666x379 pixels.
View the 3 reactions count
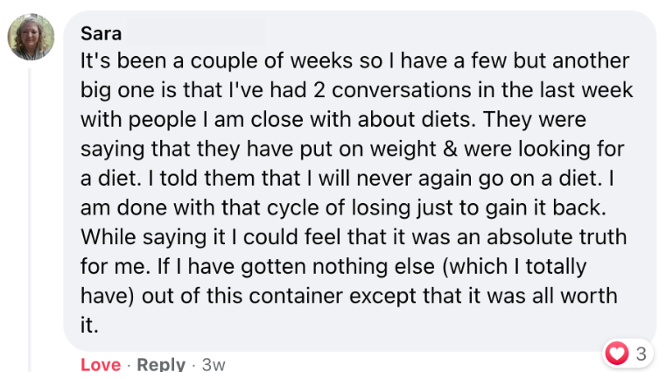641,354
